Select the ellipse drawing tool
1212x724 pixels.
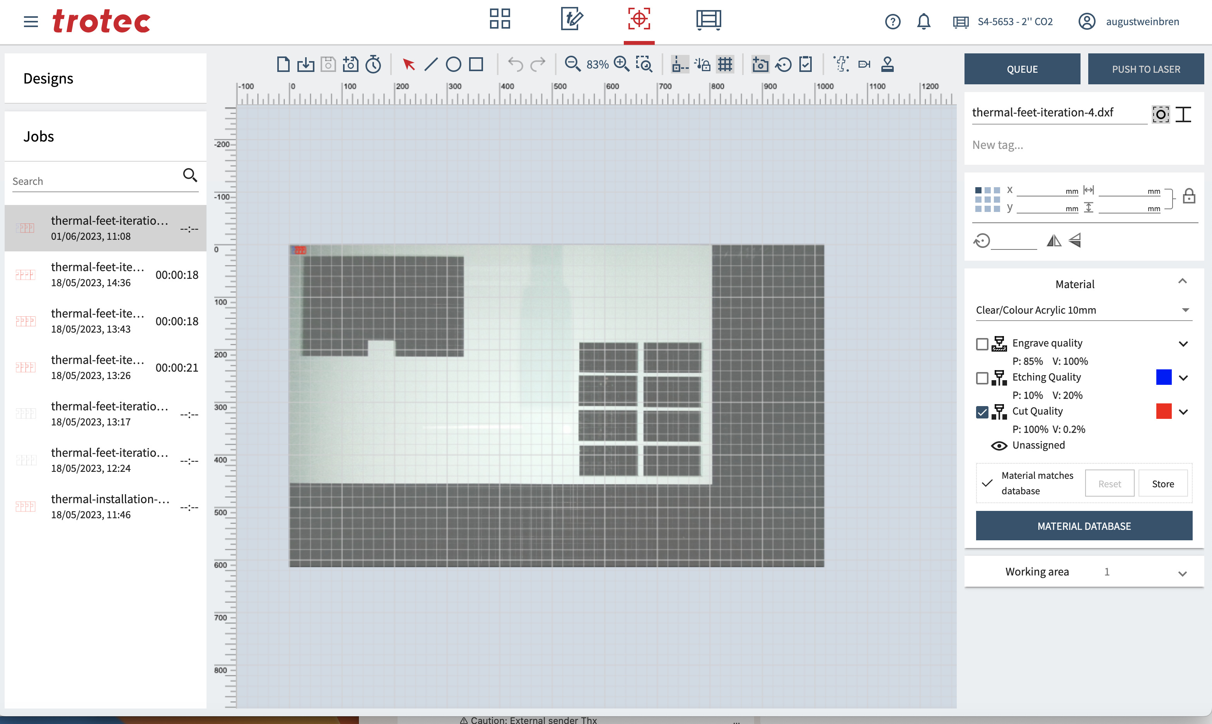click(x=453, y=65)
